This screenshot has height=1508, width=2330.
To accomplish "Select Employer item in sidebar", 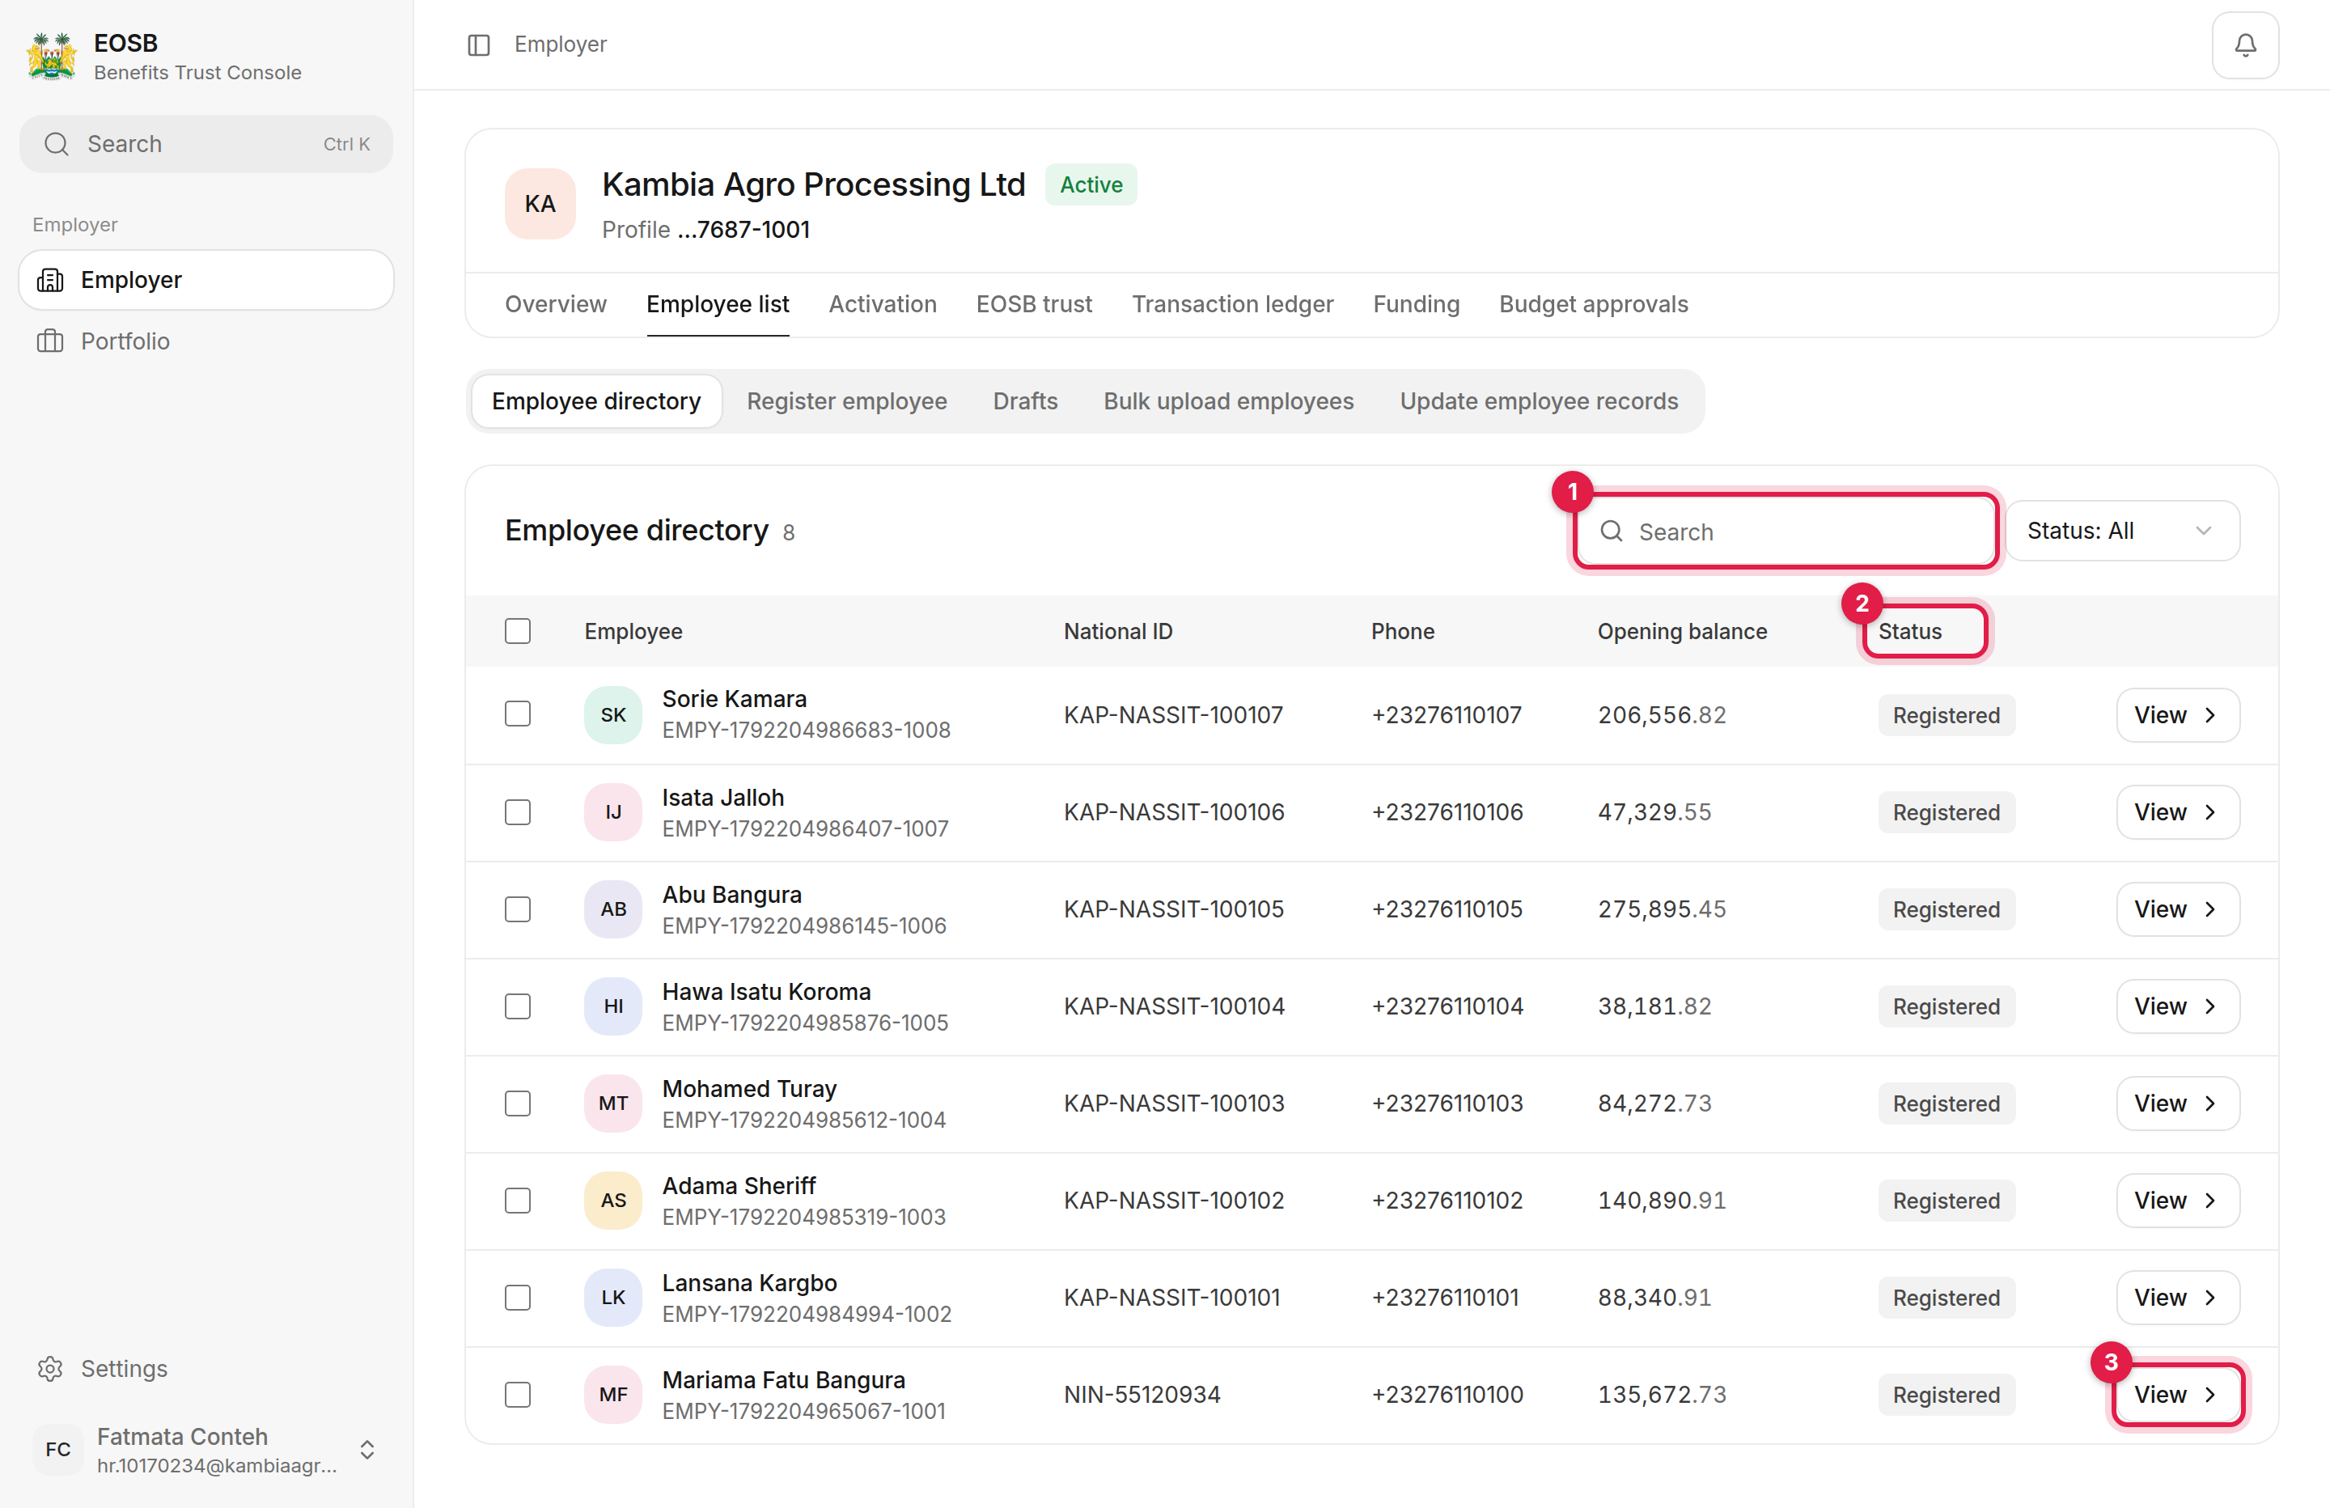I will pyautogui.click(x=205, y=280).
